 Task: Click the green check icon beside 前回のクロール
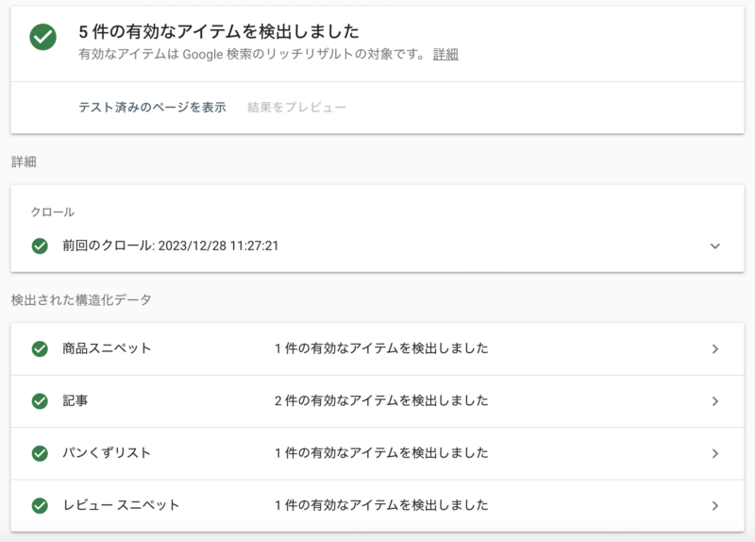[40, 246]
